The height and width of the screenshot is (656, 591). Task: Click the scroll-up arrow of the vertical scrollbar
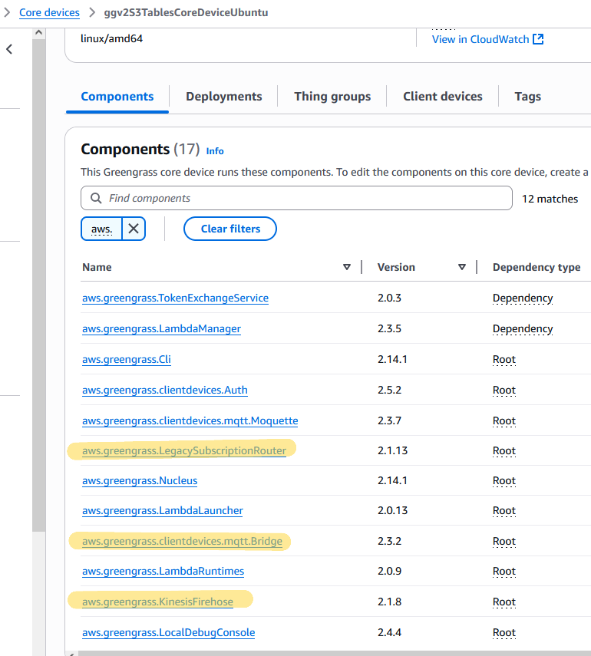point(39,33)
